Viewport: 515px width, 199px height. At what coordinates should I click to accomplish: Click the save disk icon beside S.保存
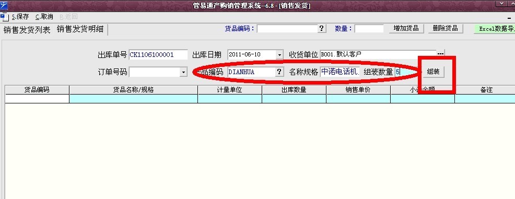(x=4, y=17)
